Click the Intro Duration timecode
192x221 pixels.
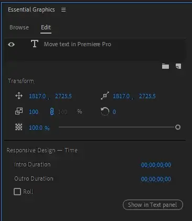(156, 165)
